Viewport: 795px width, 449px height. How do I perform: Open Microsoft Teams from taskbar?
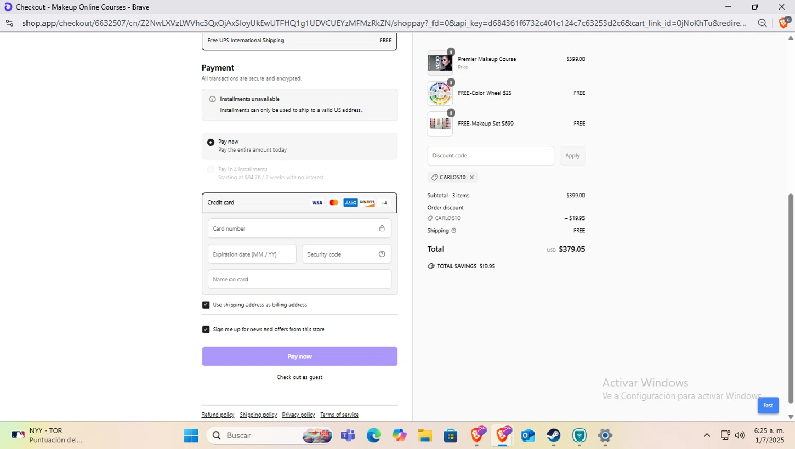click(348, 435)
